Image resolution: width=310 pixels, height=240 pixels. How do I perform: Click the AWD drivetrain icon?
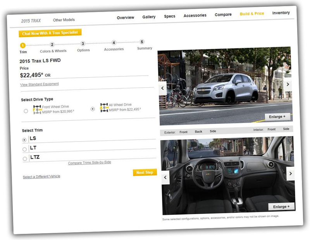point(104,107)
